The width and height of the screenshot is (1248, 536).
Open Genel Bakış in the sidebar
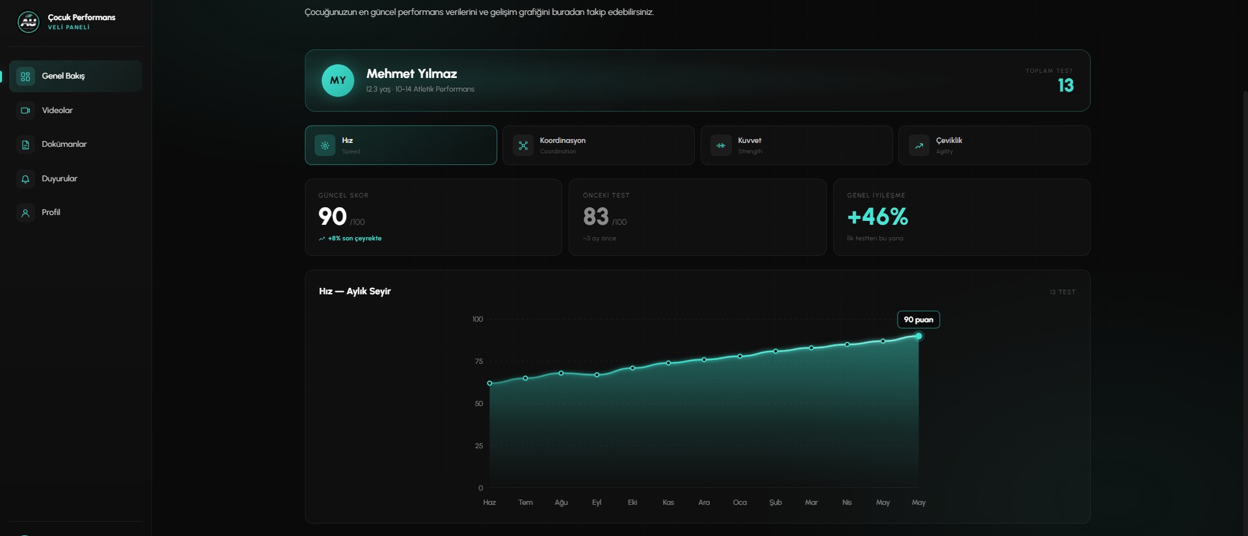[x=75, y=76]
